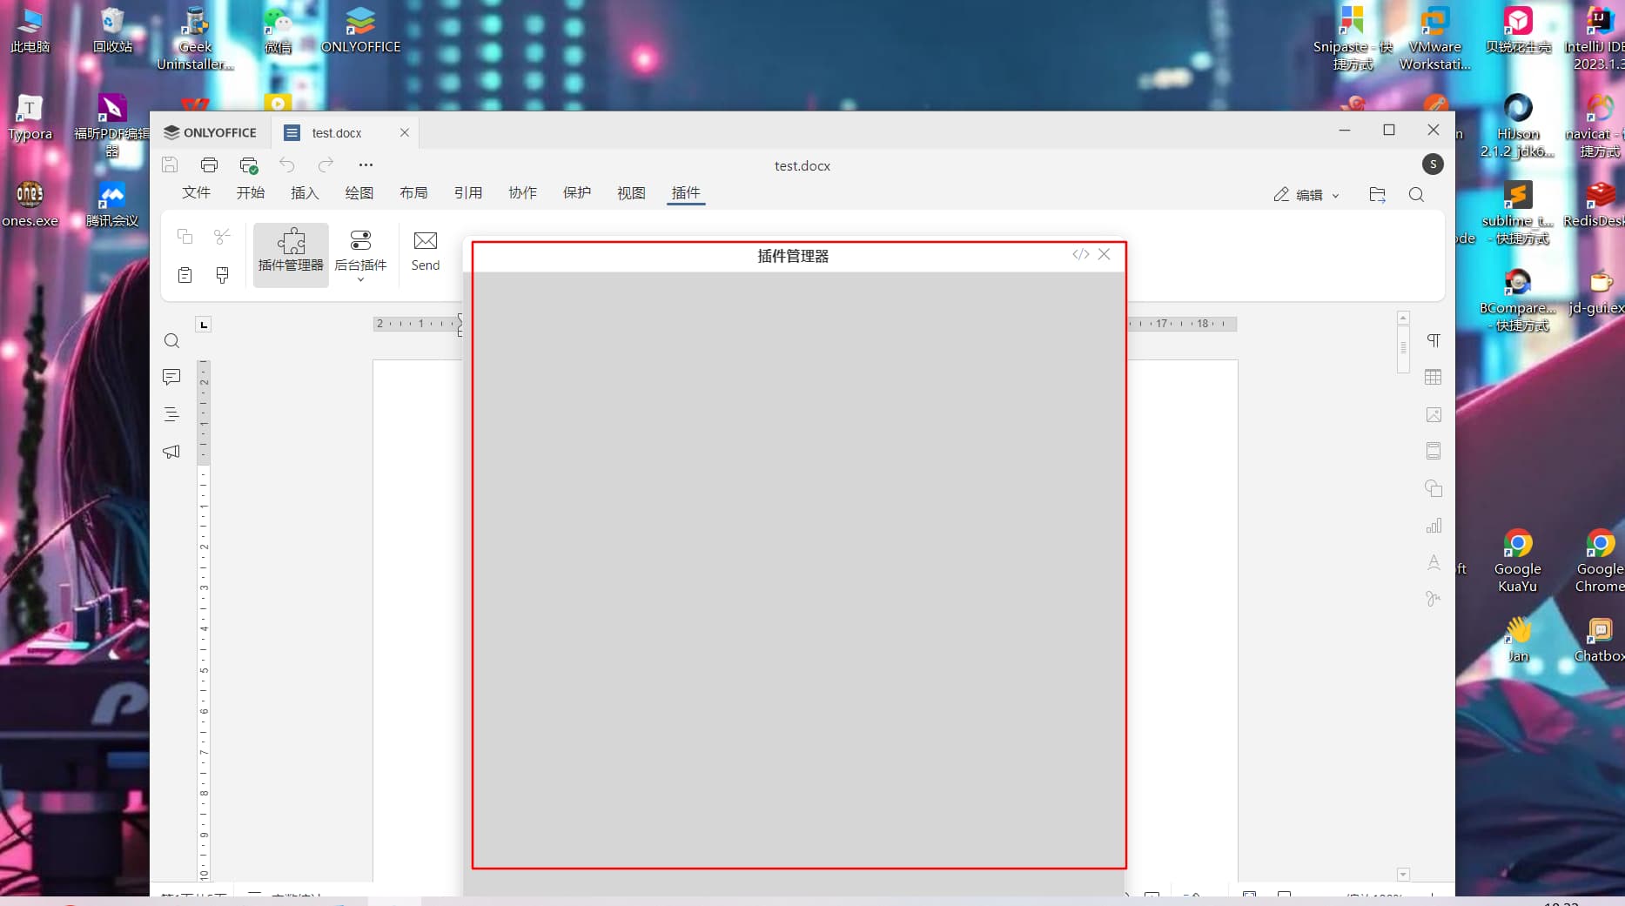This screenshot has height=906, width=1625.
Task: Open the 编辑 editing mode dropdown
Action: pyautogui.click(x=1306, y=195)
